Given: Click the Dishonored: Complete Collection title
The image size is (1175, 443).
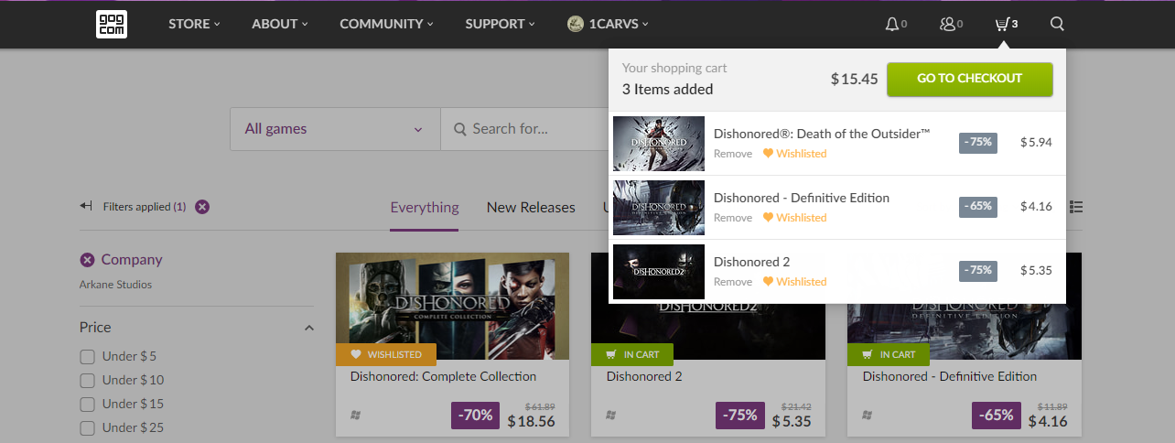Looking at the screenshot, I should pos(443,376).
